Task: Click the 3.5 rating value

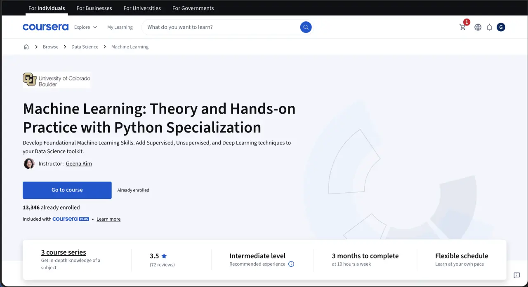Action: click(154, 256)
